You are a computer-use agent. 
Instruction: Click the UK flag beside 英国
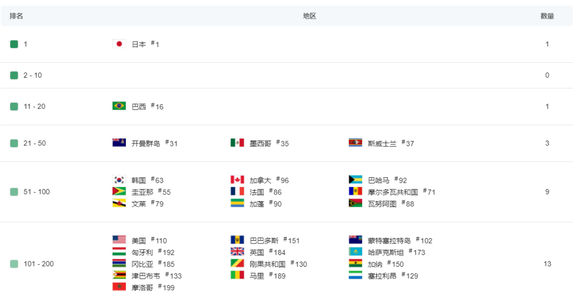(x=237, y=252)
